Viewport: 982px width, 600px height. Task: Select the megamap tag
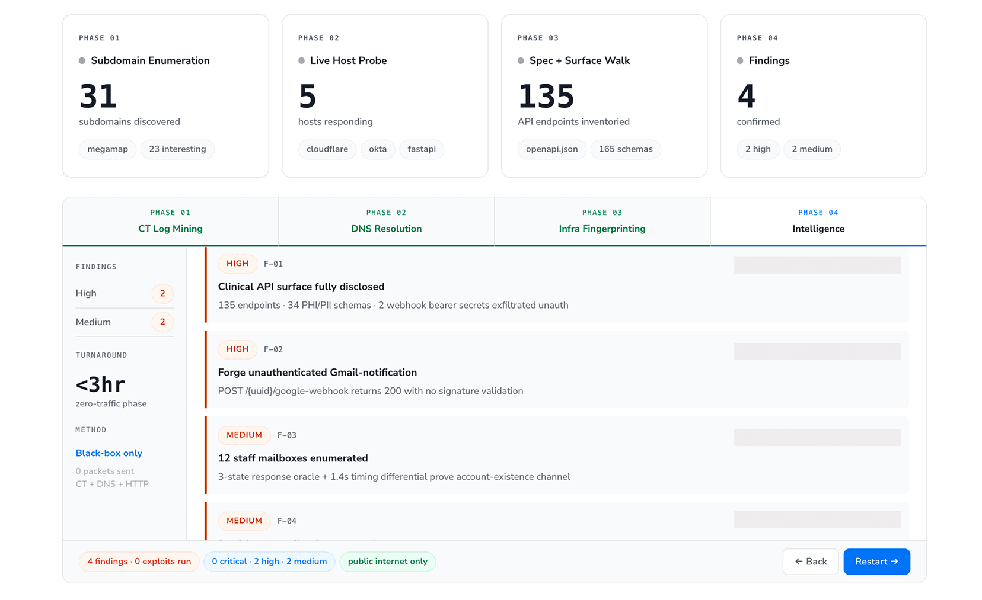coord(107,149)
